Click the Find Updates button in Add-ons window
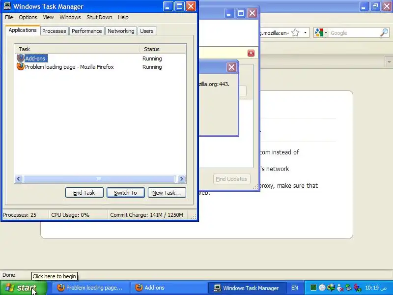 (x=231, y=179)
